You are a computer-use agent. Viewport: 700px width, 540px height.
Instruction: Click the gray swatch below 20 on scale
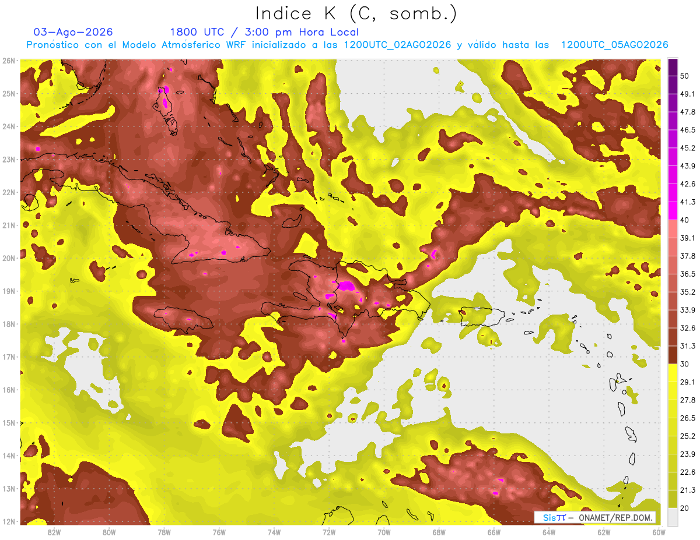coord(673,516)
